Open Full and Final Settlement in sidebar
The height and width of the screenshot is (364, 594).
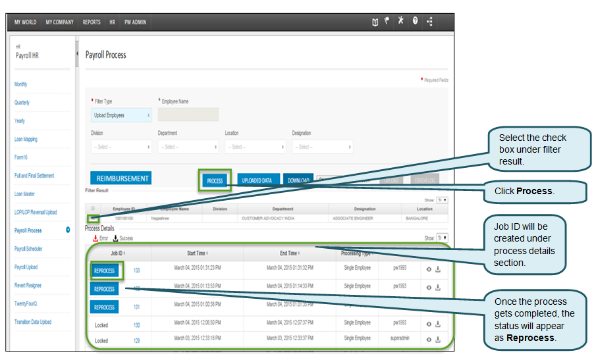34,176
